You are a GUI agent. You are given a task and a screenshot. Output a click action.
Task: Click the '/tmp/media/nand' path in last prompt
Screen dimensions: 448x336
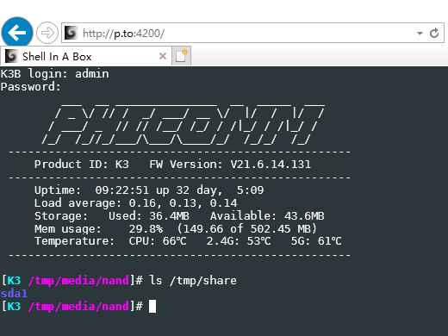78,307
